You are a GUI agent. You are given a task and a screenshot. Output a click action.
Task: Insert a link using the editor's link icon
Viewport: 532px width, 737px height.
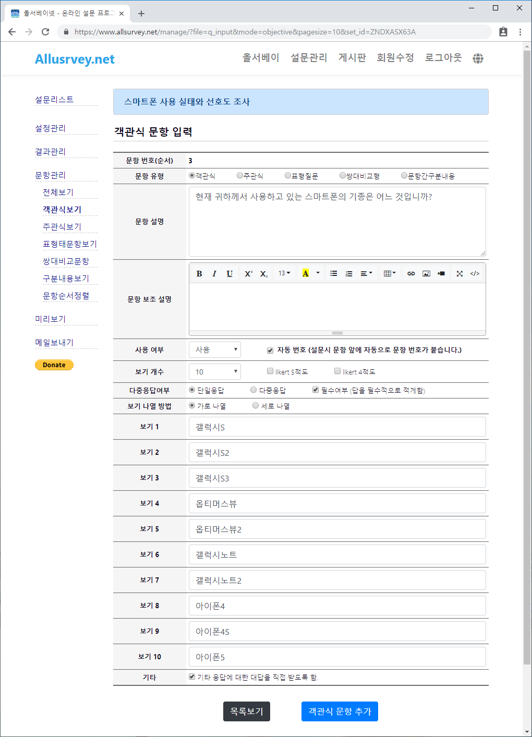411,273
